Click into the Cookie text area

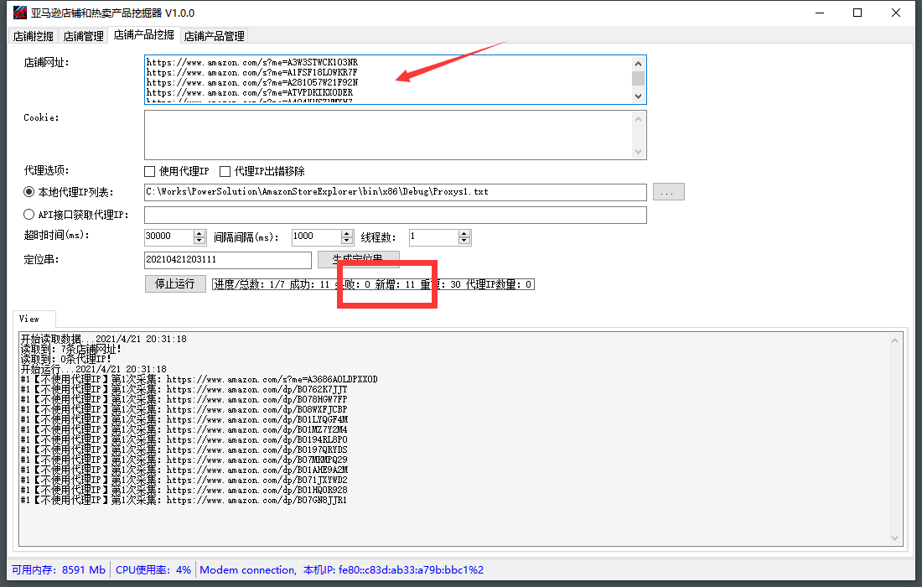tap(388, 135)
